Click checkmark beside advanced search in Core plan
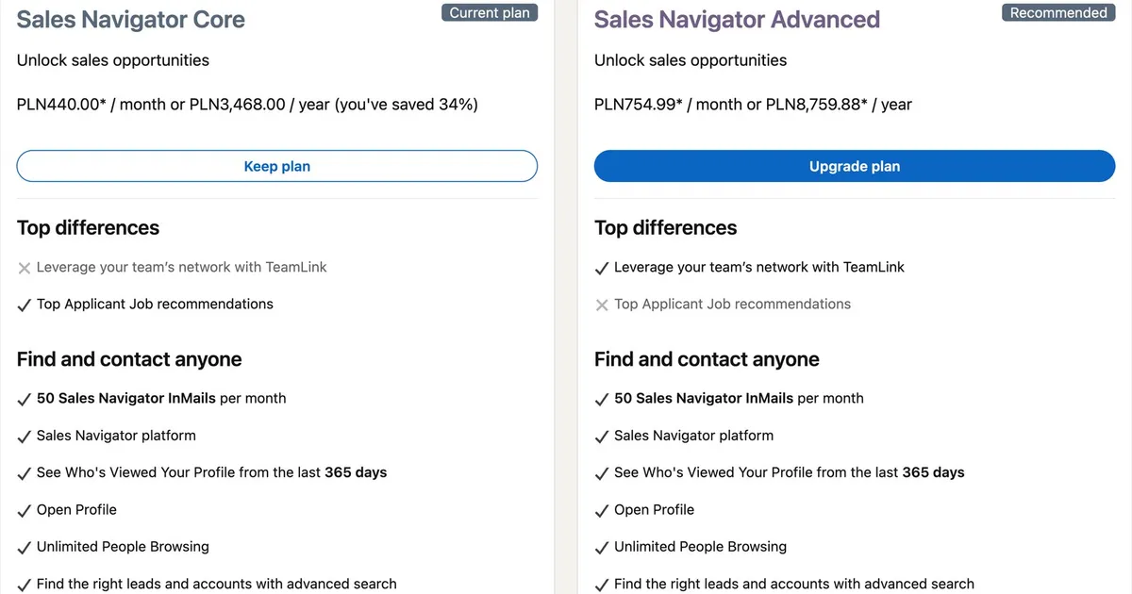Viewport: 1132px width, 594px height. 25,585
